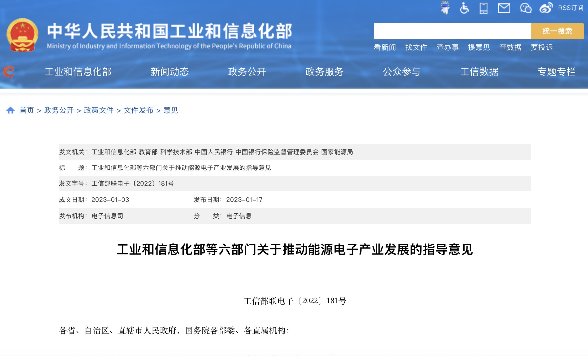Image resolution: width=588 pixels, height=356 pixels.
Task: Open the mail envelope icon
Action: pos(504,8)
